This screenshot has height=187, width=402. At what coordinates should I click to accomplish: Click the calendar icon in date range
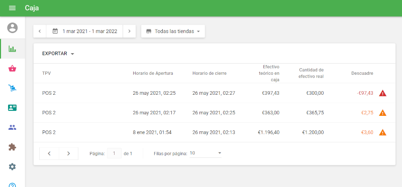tap(55, 31)
